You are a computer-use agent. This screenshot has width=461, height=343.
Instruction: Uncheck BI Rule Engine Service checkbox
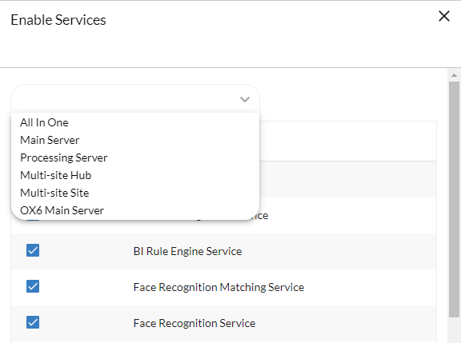(33, 250)
